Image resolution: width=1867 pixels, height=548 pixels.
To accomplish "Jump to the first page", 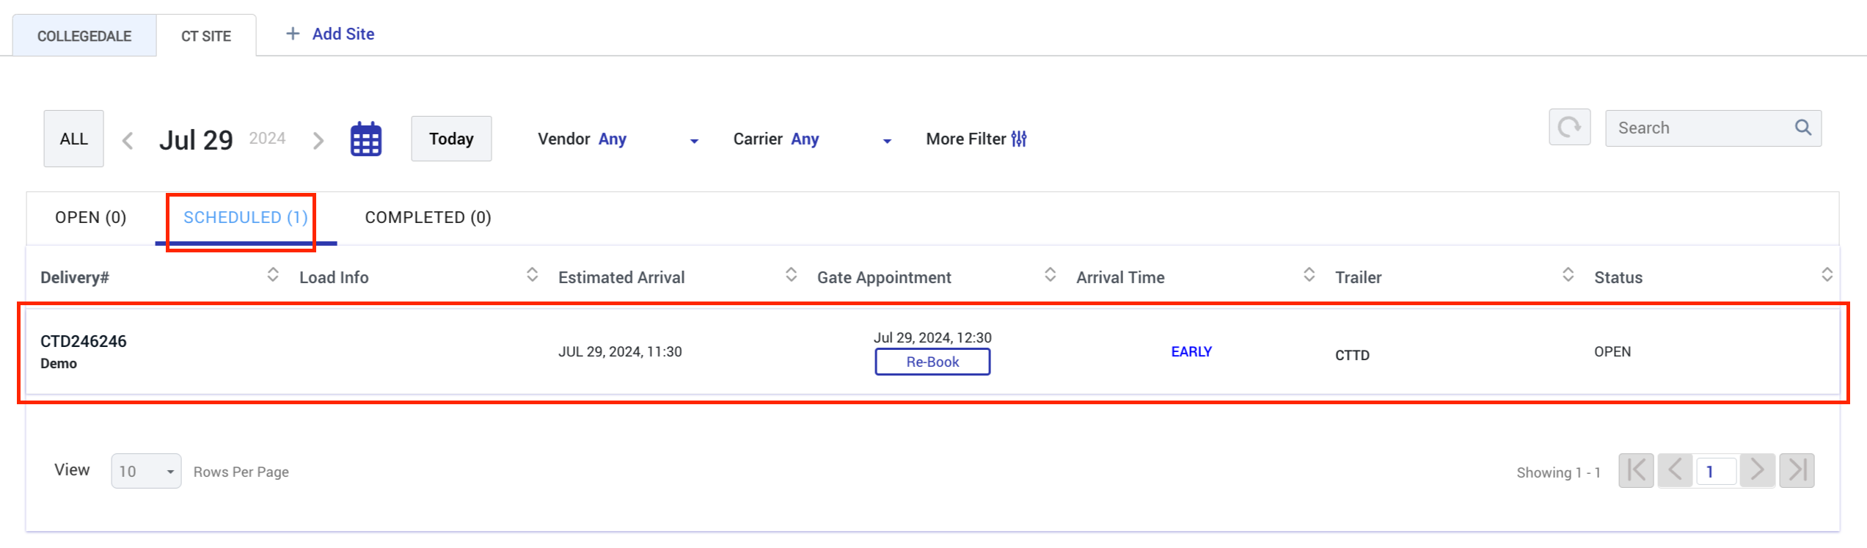I will pos(1636,470).
